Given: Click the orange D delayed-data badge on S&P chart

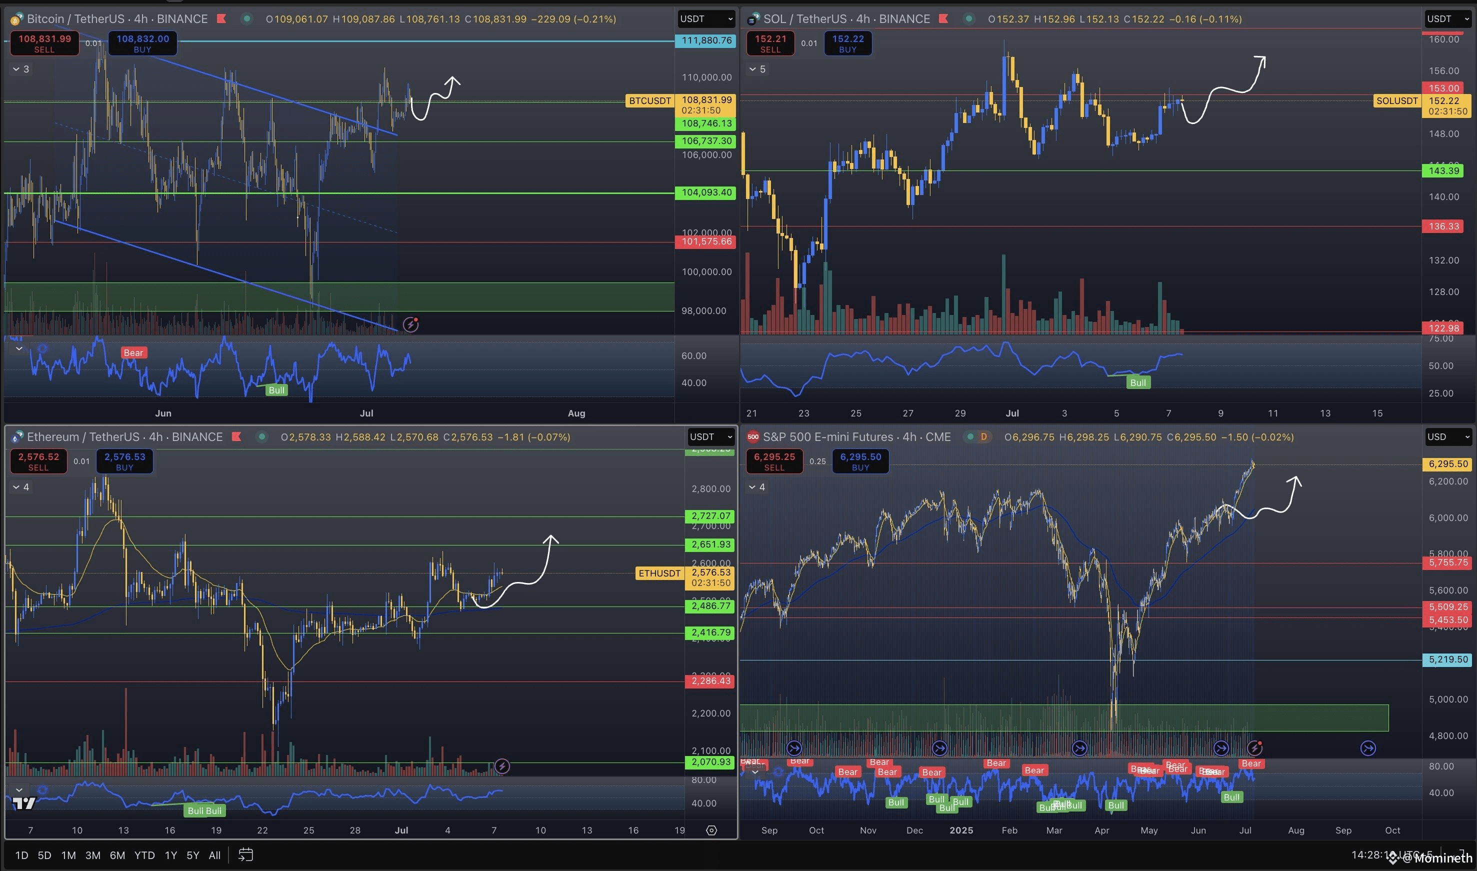Looking at the screenshot, I should coord(983,436).
